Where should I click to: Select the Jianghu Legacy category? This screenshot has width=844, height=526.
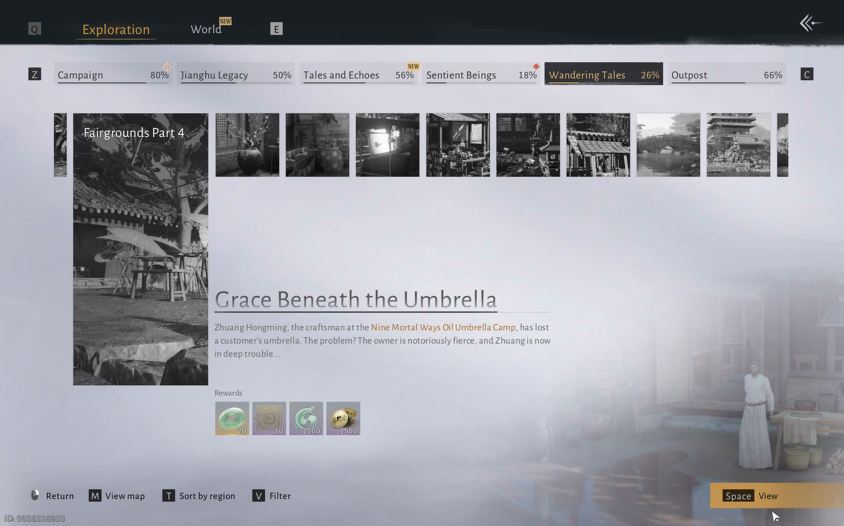[235, 75]
